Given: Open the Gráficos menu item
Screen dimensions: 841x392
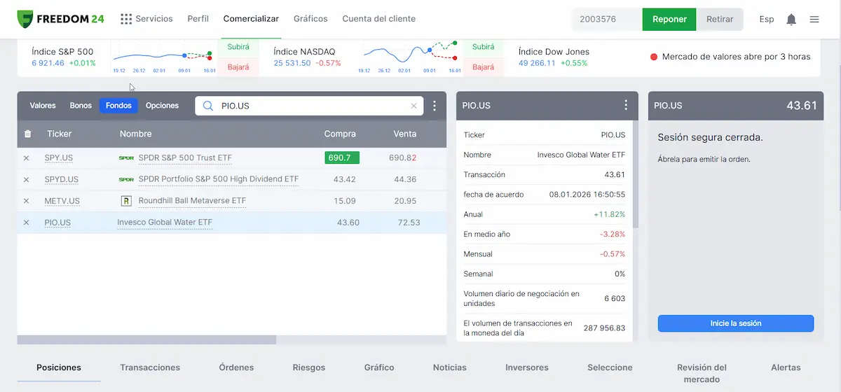Looking at the screenshot, I should coord(310,19).
